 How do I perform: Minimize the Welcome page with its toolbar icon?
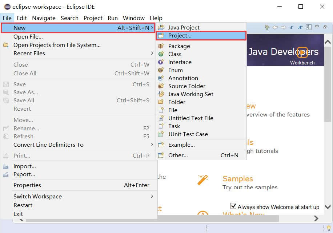[x=317, y=27]
